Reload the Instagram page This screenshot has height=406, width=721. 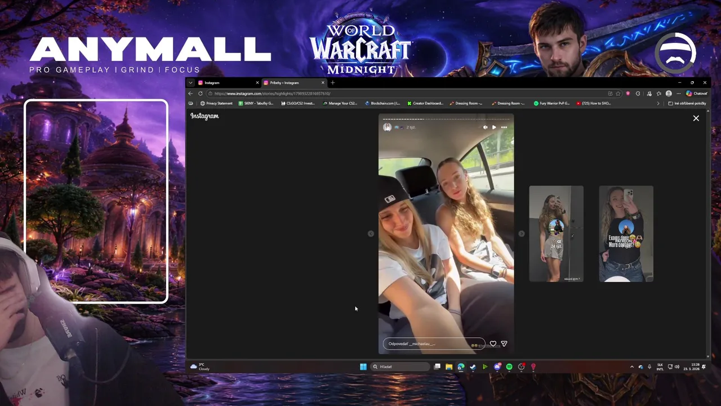200,94
